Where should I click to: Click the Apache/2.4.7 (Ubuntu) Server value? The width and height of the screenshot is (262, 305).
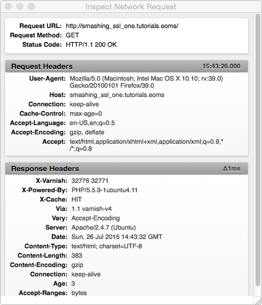104,227
